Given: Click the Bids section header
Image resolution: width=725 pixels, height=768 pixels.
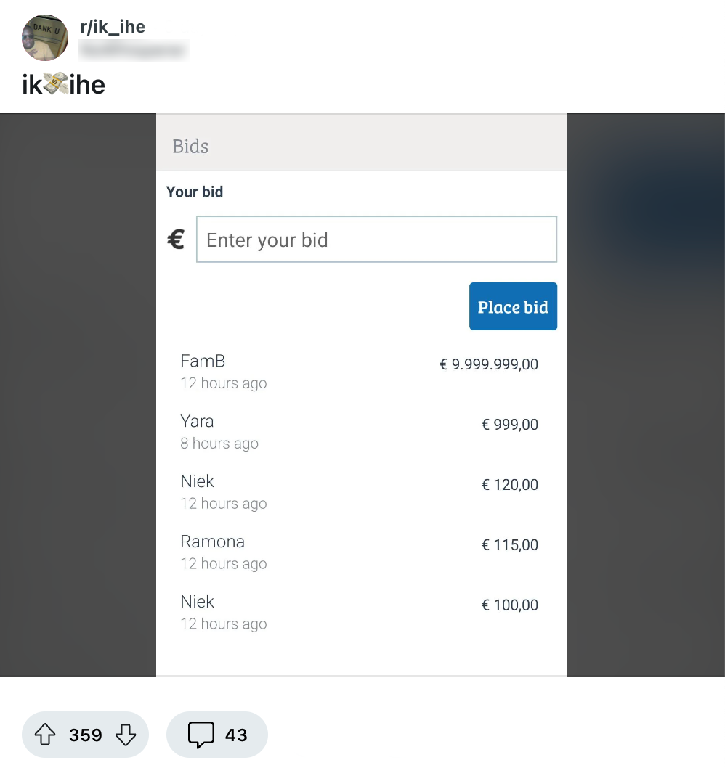Looking at the screenshot, I should tap(190, 147).
